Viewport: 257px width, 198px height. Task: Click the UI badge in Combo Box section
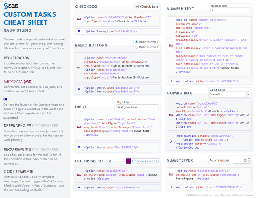(x=171, y=141)
